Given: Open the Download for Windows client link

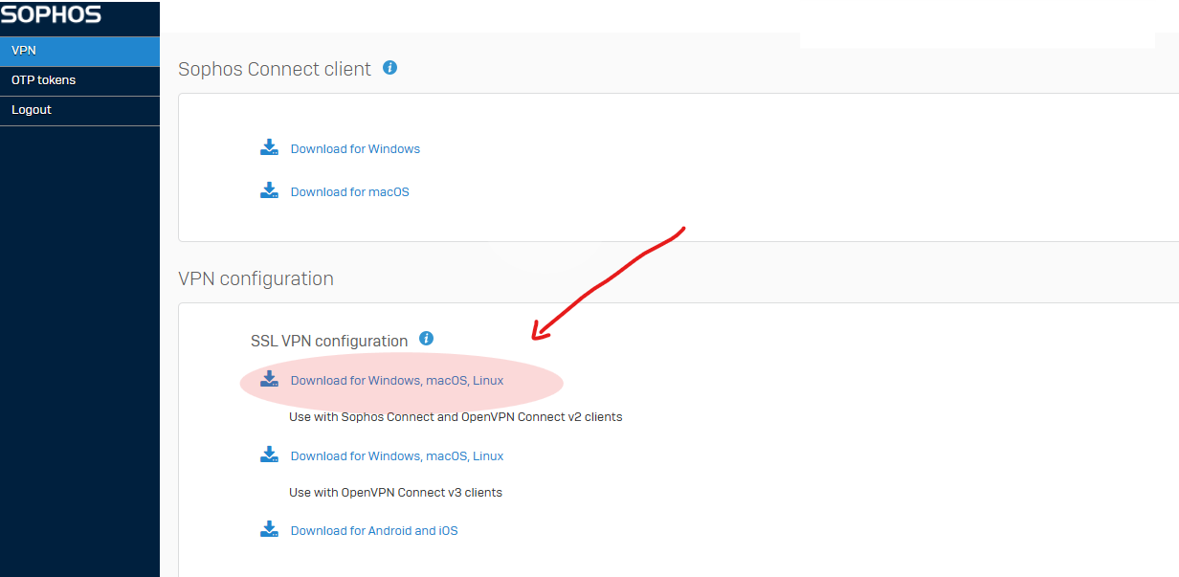Looking at the screenshot, I should (x=355, y=149).
